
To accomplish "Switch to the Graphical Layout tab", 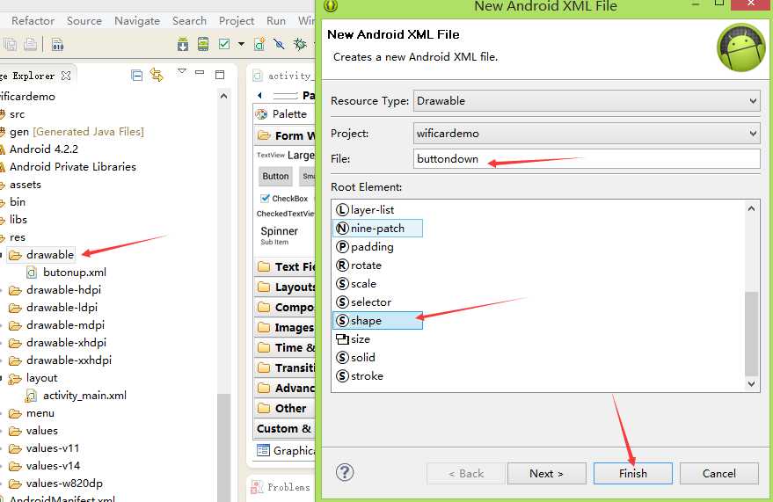I will 286,450.
